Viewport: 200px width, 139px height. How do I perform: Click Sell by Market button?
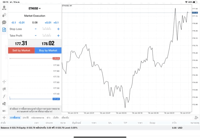[21, 50]
